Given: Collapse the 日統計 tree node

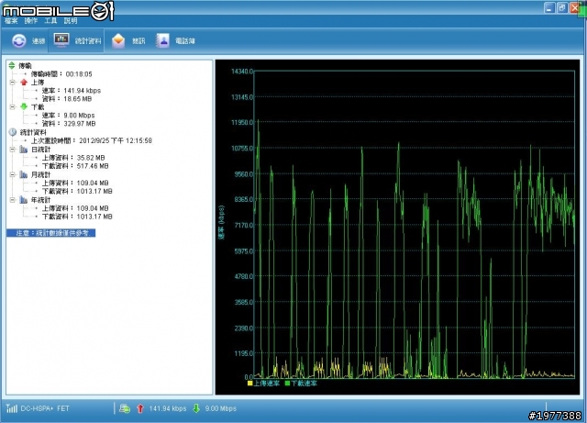Looking at the screenshot, I should point(12,150).
